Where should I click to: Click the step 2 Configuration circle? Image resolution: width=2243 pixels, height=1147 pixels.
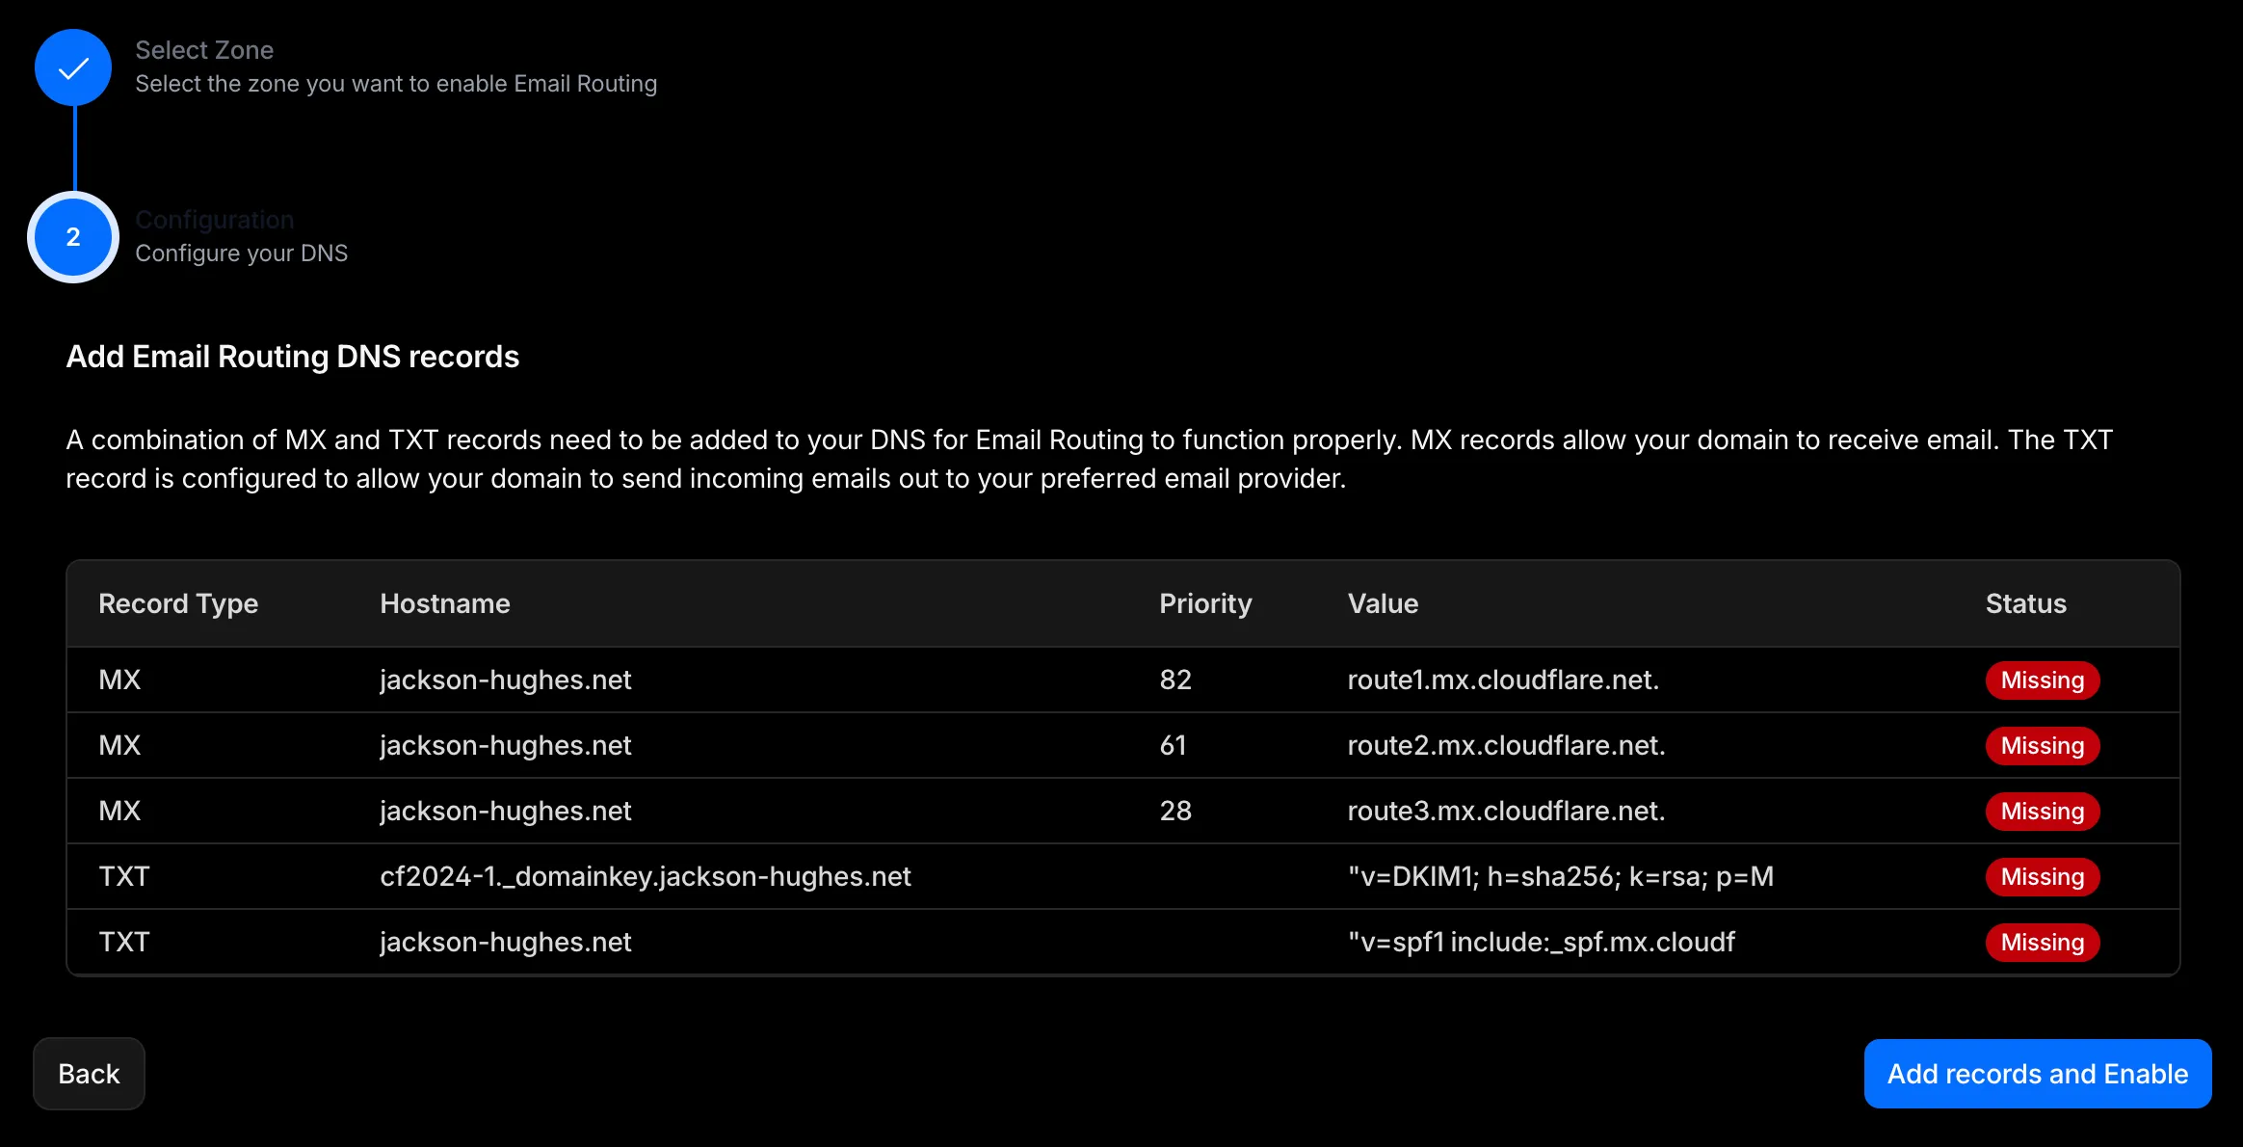pos(73,237)
